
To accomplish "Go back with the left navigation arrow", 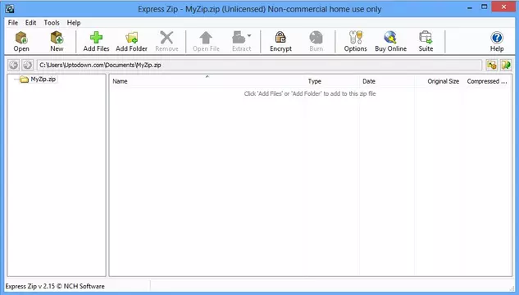I will pos(14,65).
